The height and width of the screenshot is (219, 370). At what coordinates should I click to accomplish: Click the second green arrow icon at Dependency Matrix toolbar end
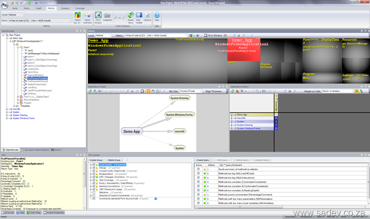[x=361, y=91]
